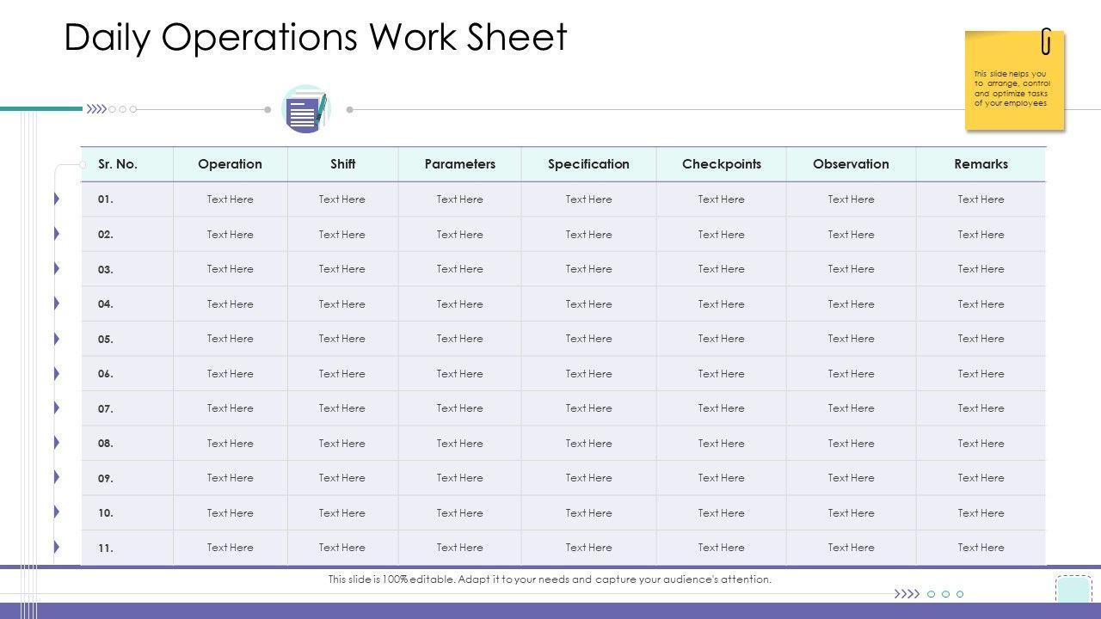Select the yellow sticky note description text
Screen dimensions: 1101x619
coord(1012,89)
